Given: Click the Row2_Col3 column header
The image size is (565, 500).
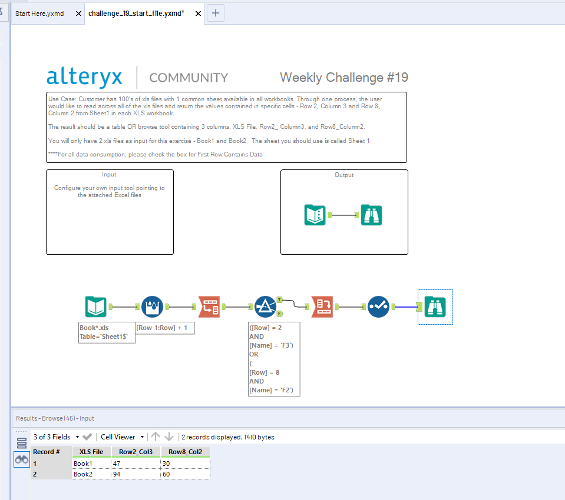Looking at the screenshot, I should [x=136, y=452].
